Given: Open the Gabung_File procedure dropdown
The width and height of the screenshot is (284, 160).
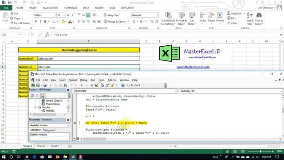Looking at the screenshot, I should (x=281, y=91).
